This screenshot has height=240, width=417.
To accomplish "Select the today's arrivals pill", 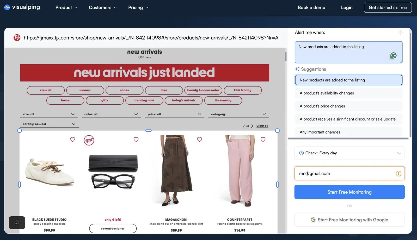I will pos(183,100).
